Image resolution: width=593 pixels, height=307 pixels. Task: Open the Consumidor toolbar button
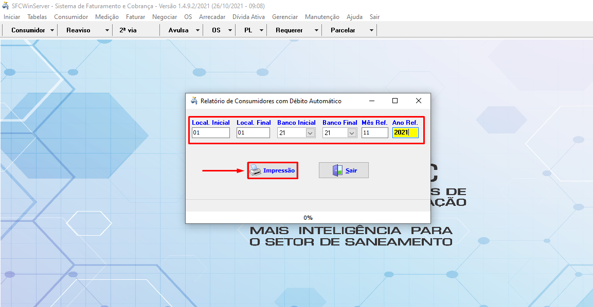pos(27,30)
